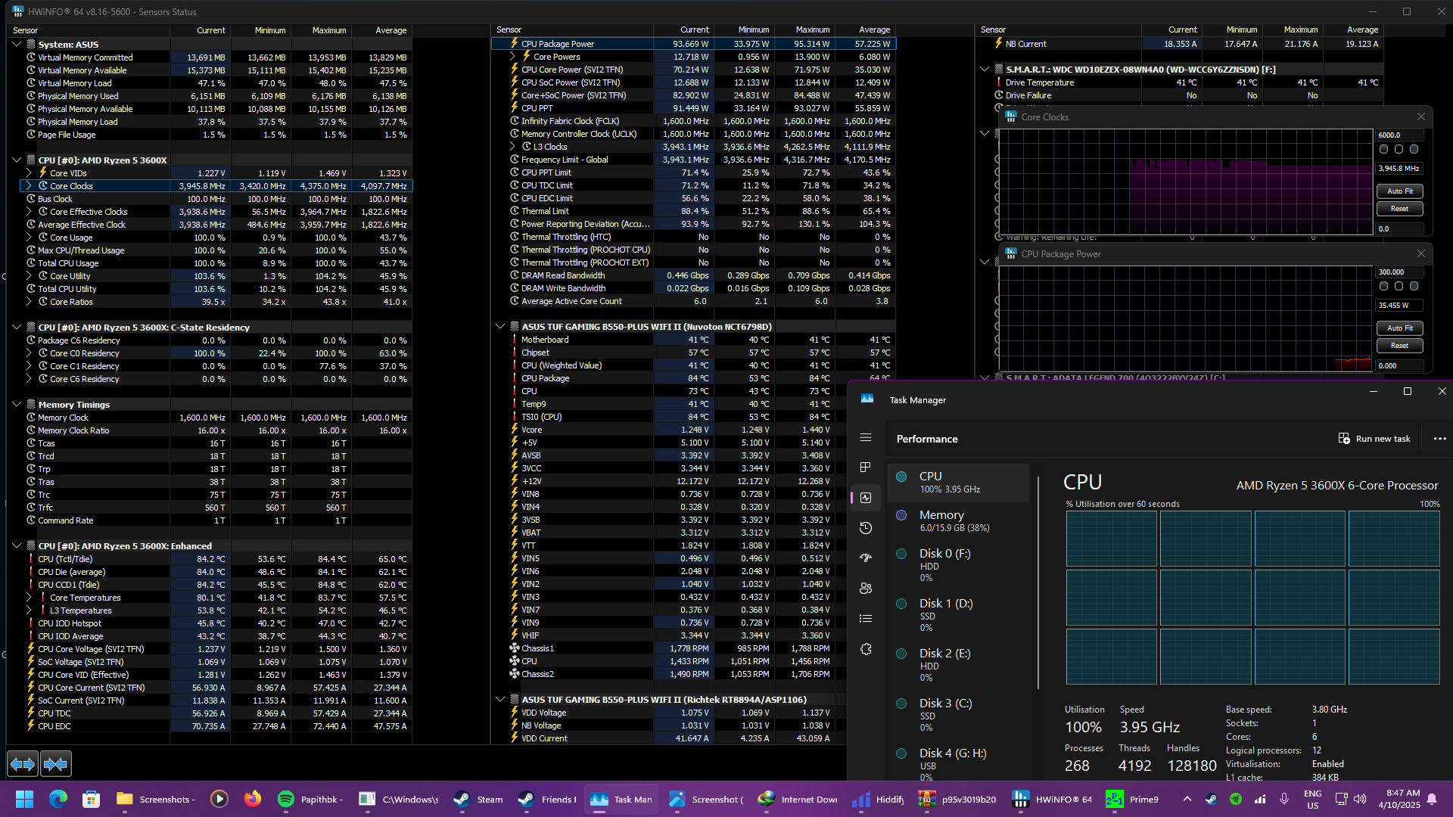The image size is (1453, 817).
Task: Expand the Core Powers row
Action: pos(512,57)
